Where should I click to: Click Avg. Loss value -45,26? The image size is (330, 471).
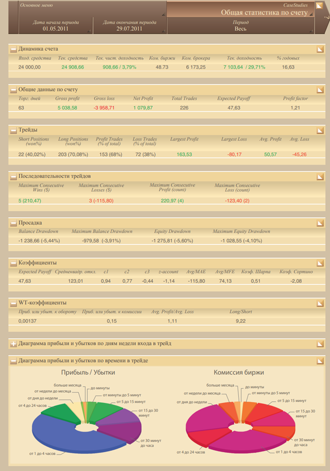[299, 154]
